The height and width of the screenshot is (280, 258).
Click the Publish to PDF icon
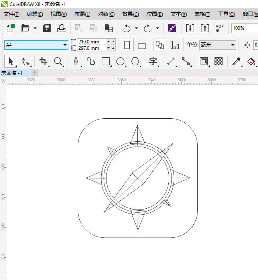[x=219, y=28]
